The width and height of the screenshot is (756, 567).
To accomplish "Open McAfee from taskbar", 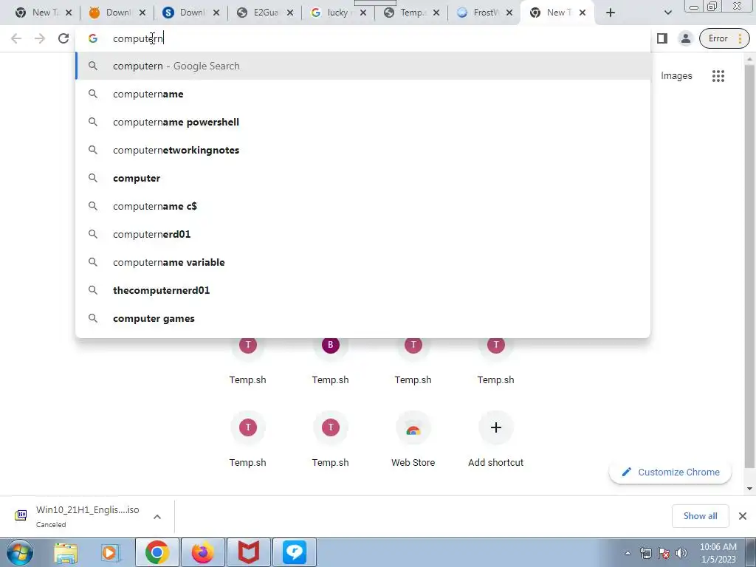I will (249, 552).
